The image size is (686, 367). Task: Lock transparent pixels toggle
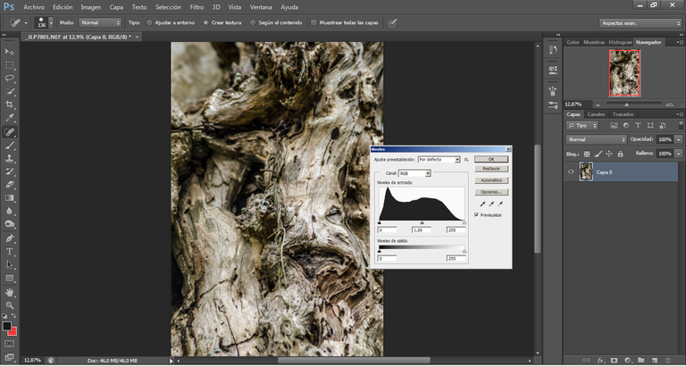(x=587, y=154)
